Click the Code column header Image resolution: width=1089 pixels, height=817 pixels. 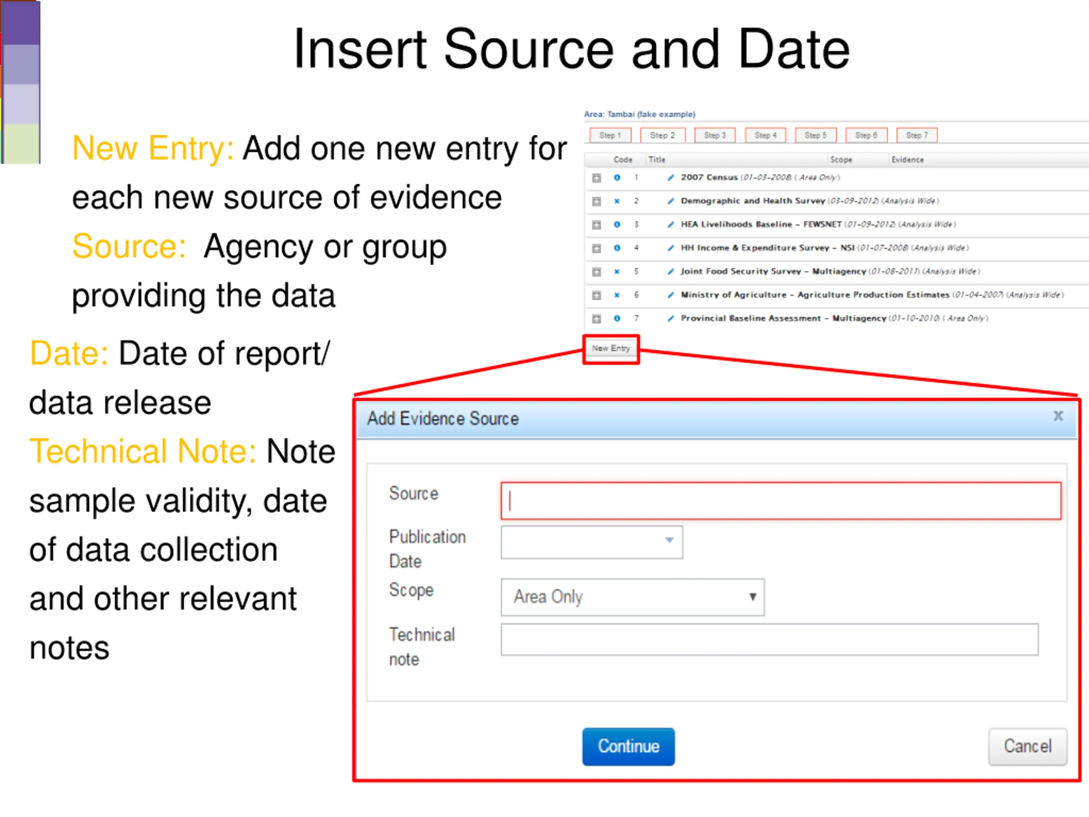[x=623, y=160]
